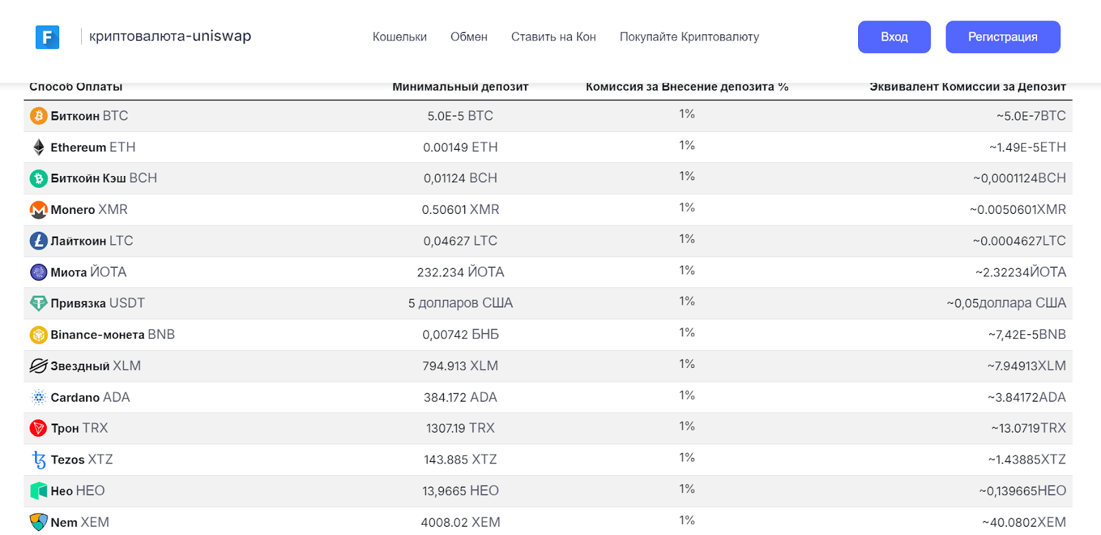Viewport: 1101px width, 535px height.
Task: Select the Tezos XTZ row label
Action: (x=82, y=460)
